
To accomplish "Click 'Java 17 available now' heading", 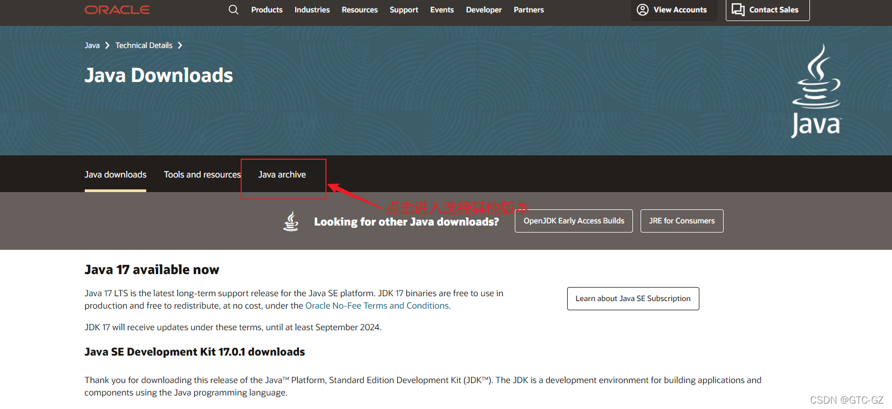I will pos(152,270).
